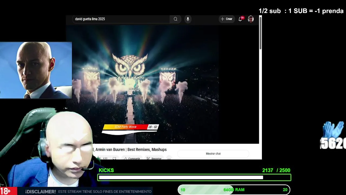
Task: Open the more actions ellipsis button
Action: [169, 158]
